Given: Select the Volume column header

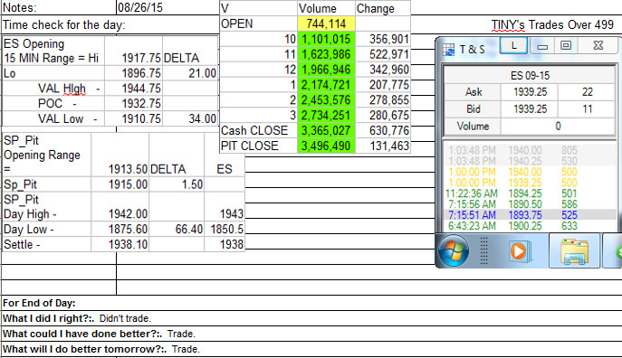Looking at the screenshot, I should point(326,8).
